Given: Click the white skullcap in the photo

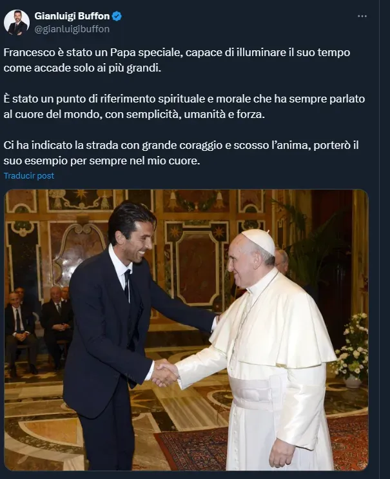Looking at the screenshot, I should click(258, 240).
